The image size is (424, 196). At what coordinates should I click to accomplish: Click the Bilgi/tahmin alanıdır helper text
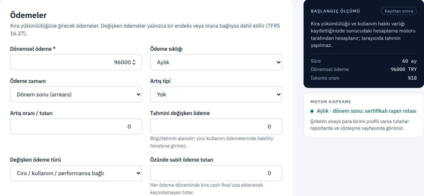(212, 142)
